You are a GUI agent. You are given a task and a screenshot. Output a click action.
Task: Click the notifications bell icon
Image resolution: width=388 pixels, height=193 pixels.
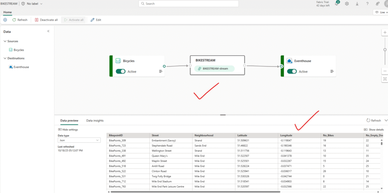336,4
